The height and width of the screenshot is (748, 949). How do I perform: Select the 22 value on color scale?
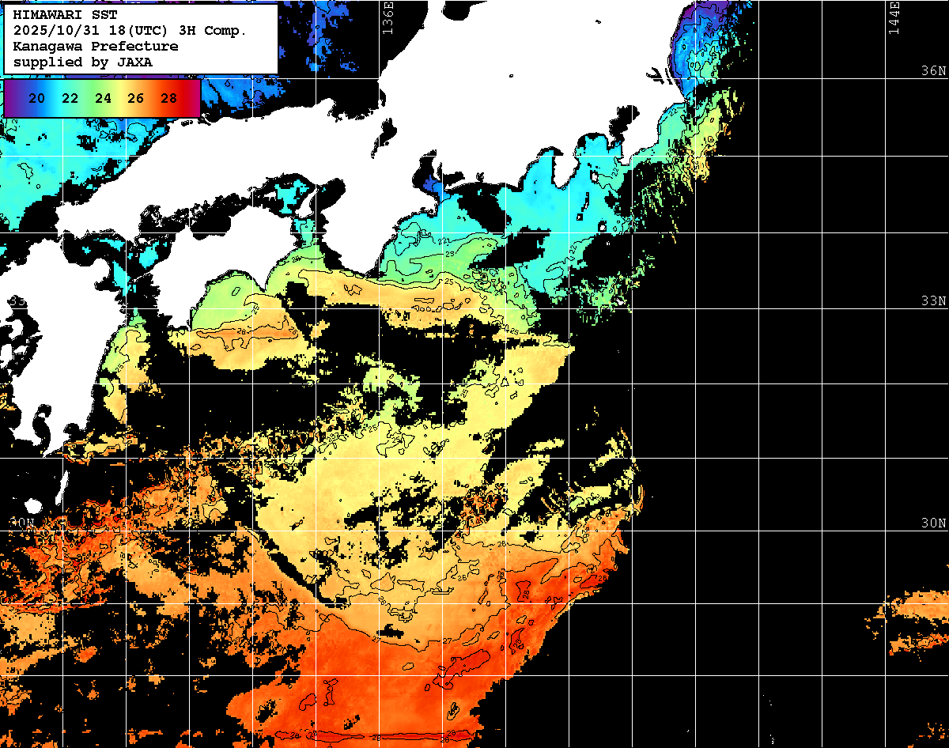click(70, 99)
